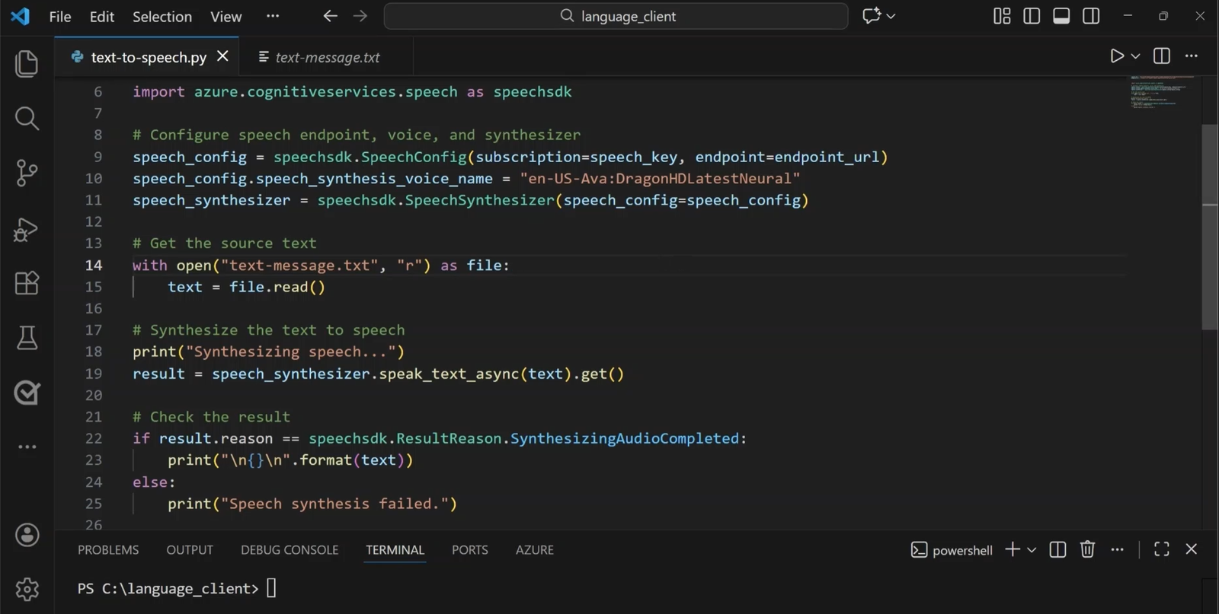Click the "# Get the source text" comment
This screenshot has height=614, width=1219.
pos(224,243)
